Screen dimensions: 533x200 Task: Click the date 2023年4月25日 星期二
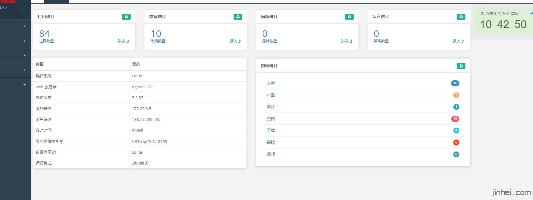coord(502,13)
